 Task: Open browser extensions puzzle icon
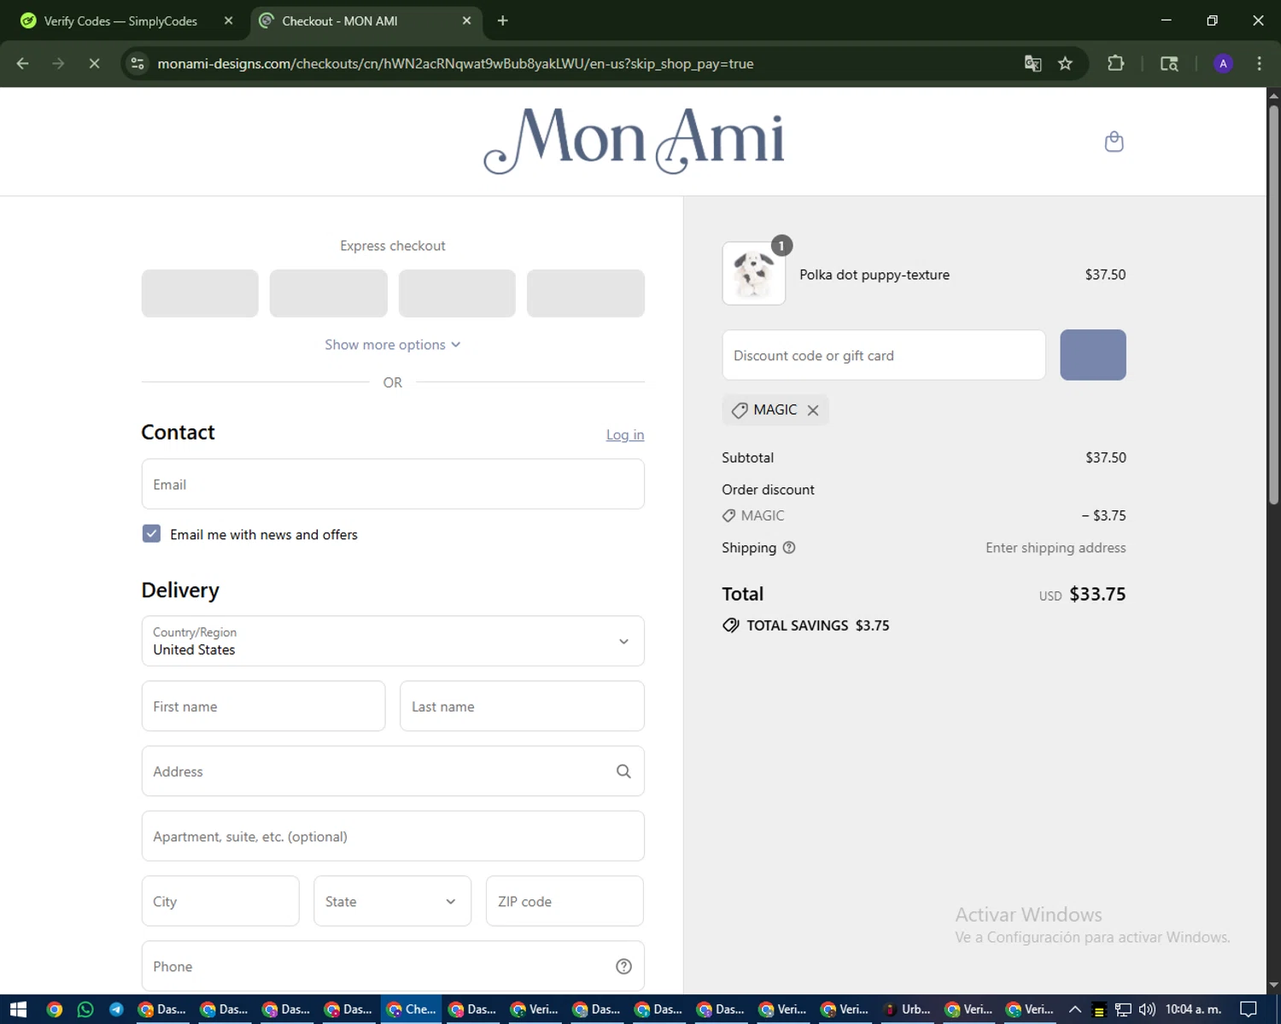click(1115, 64)
